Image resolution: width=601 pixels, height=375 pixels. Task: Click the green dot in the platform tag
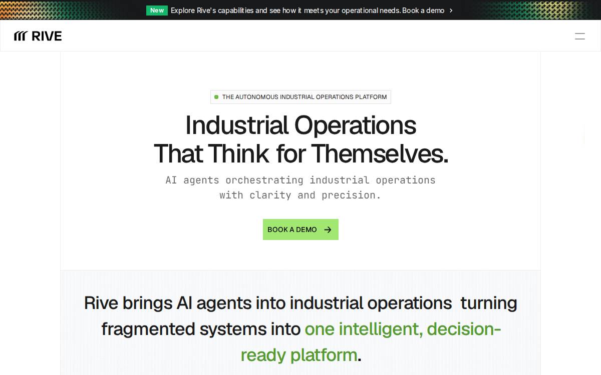(x=216, y=97)
